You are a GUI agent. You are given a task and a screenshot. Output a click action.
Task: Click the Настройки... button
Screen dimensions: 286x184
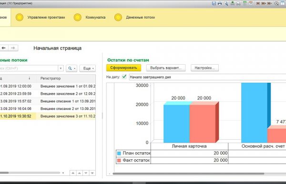pyautogui.click(x=204, y=68)
